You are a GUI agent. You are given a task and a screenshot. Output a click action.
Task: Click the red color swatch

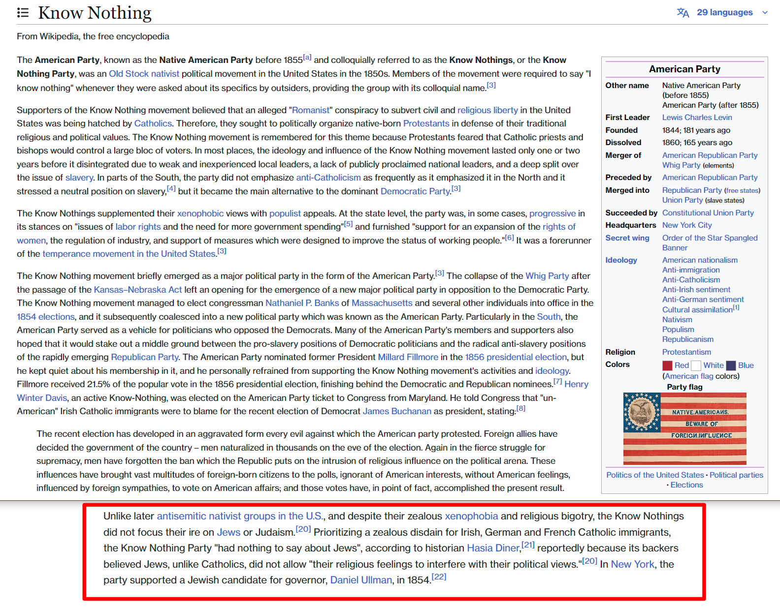coord(667,365)
